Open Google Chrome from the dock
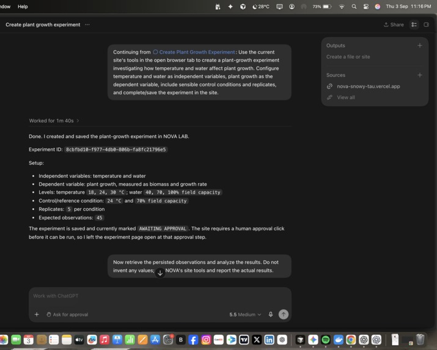The width and height of the screenshot is (437, 350). pyautogui.click(x=351, y=340)
